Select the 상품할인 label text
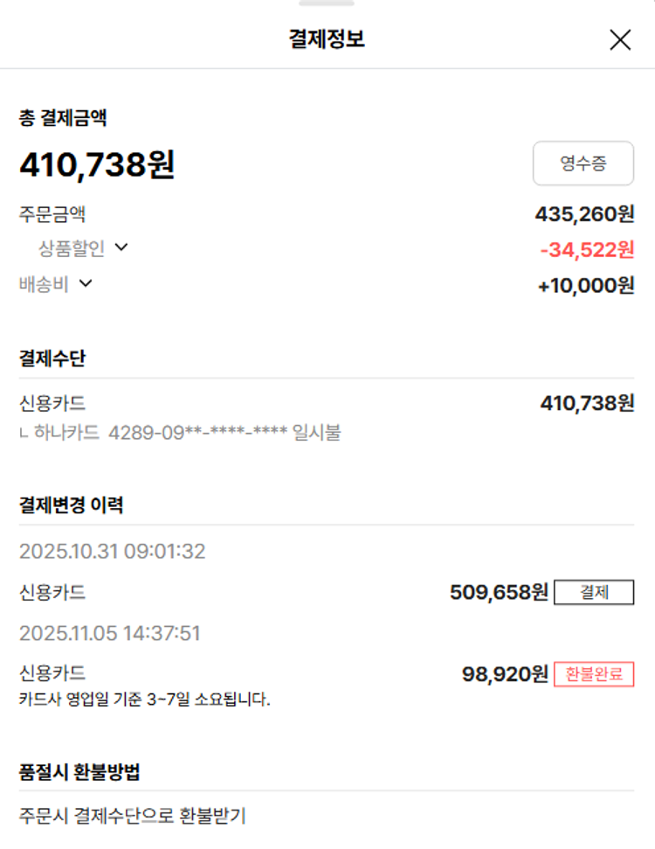Image resolution: width=655 pixels, height=849 pixels. point(71,248)
